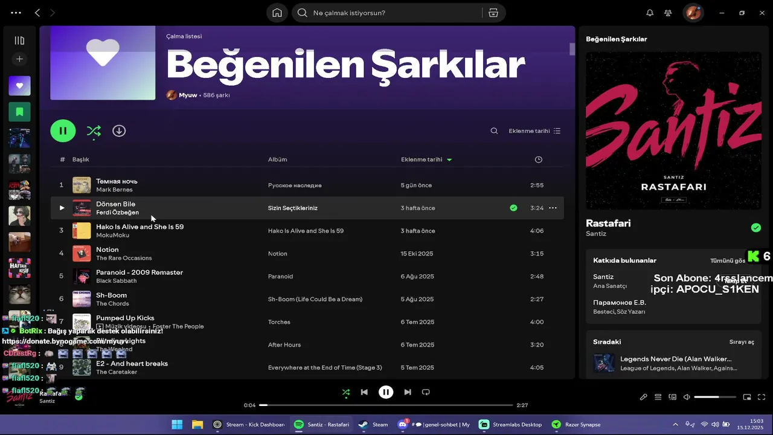Open Liked Songs heart in sidebar
The image size is (773, 435).
tap(19, 86)
